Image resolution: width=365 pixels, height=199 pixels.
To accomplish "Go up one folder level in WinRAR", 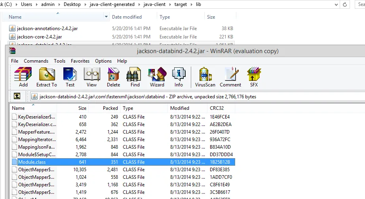I will pos(17,96).
